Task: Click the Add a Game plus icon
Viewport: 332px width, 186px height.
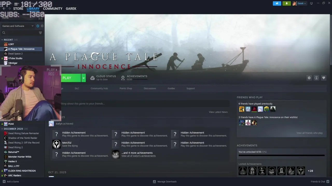Action: point(4,182)
